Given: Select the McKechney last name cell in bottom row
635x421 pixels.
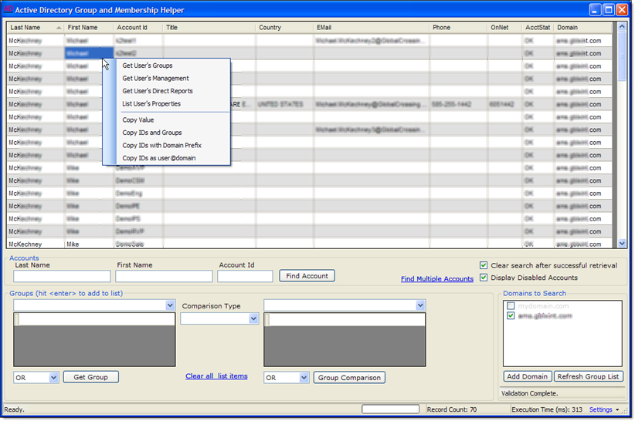Looking at the screenshot, I should pyautogui.click(x=36, y=244).
